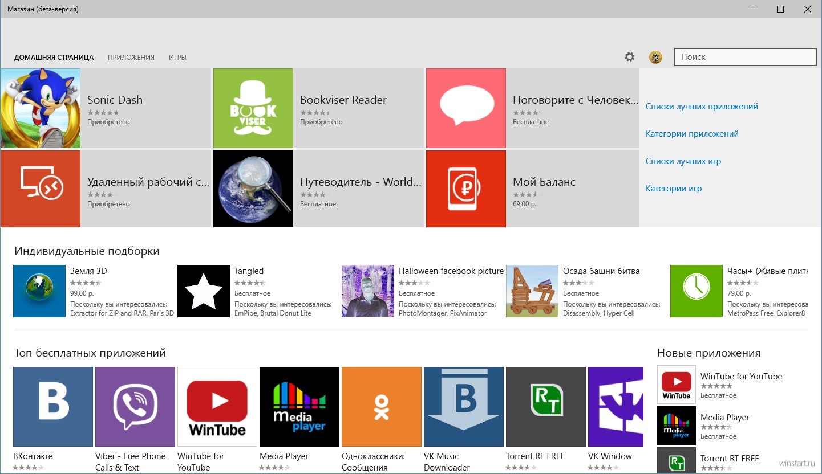Open Категории игр link

point(674,189)
